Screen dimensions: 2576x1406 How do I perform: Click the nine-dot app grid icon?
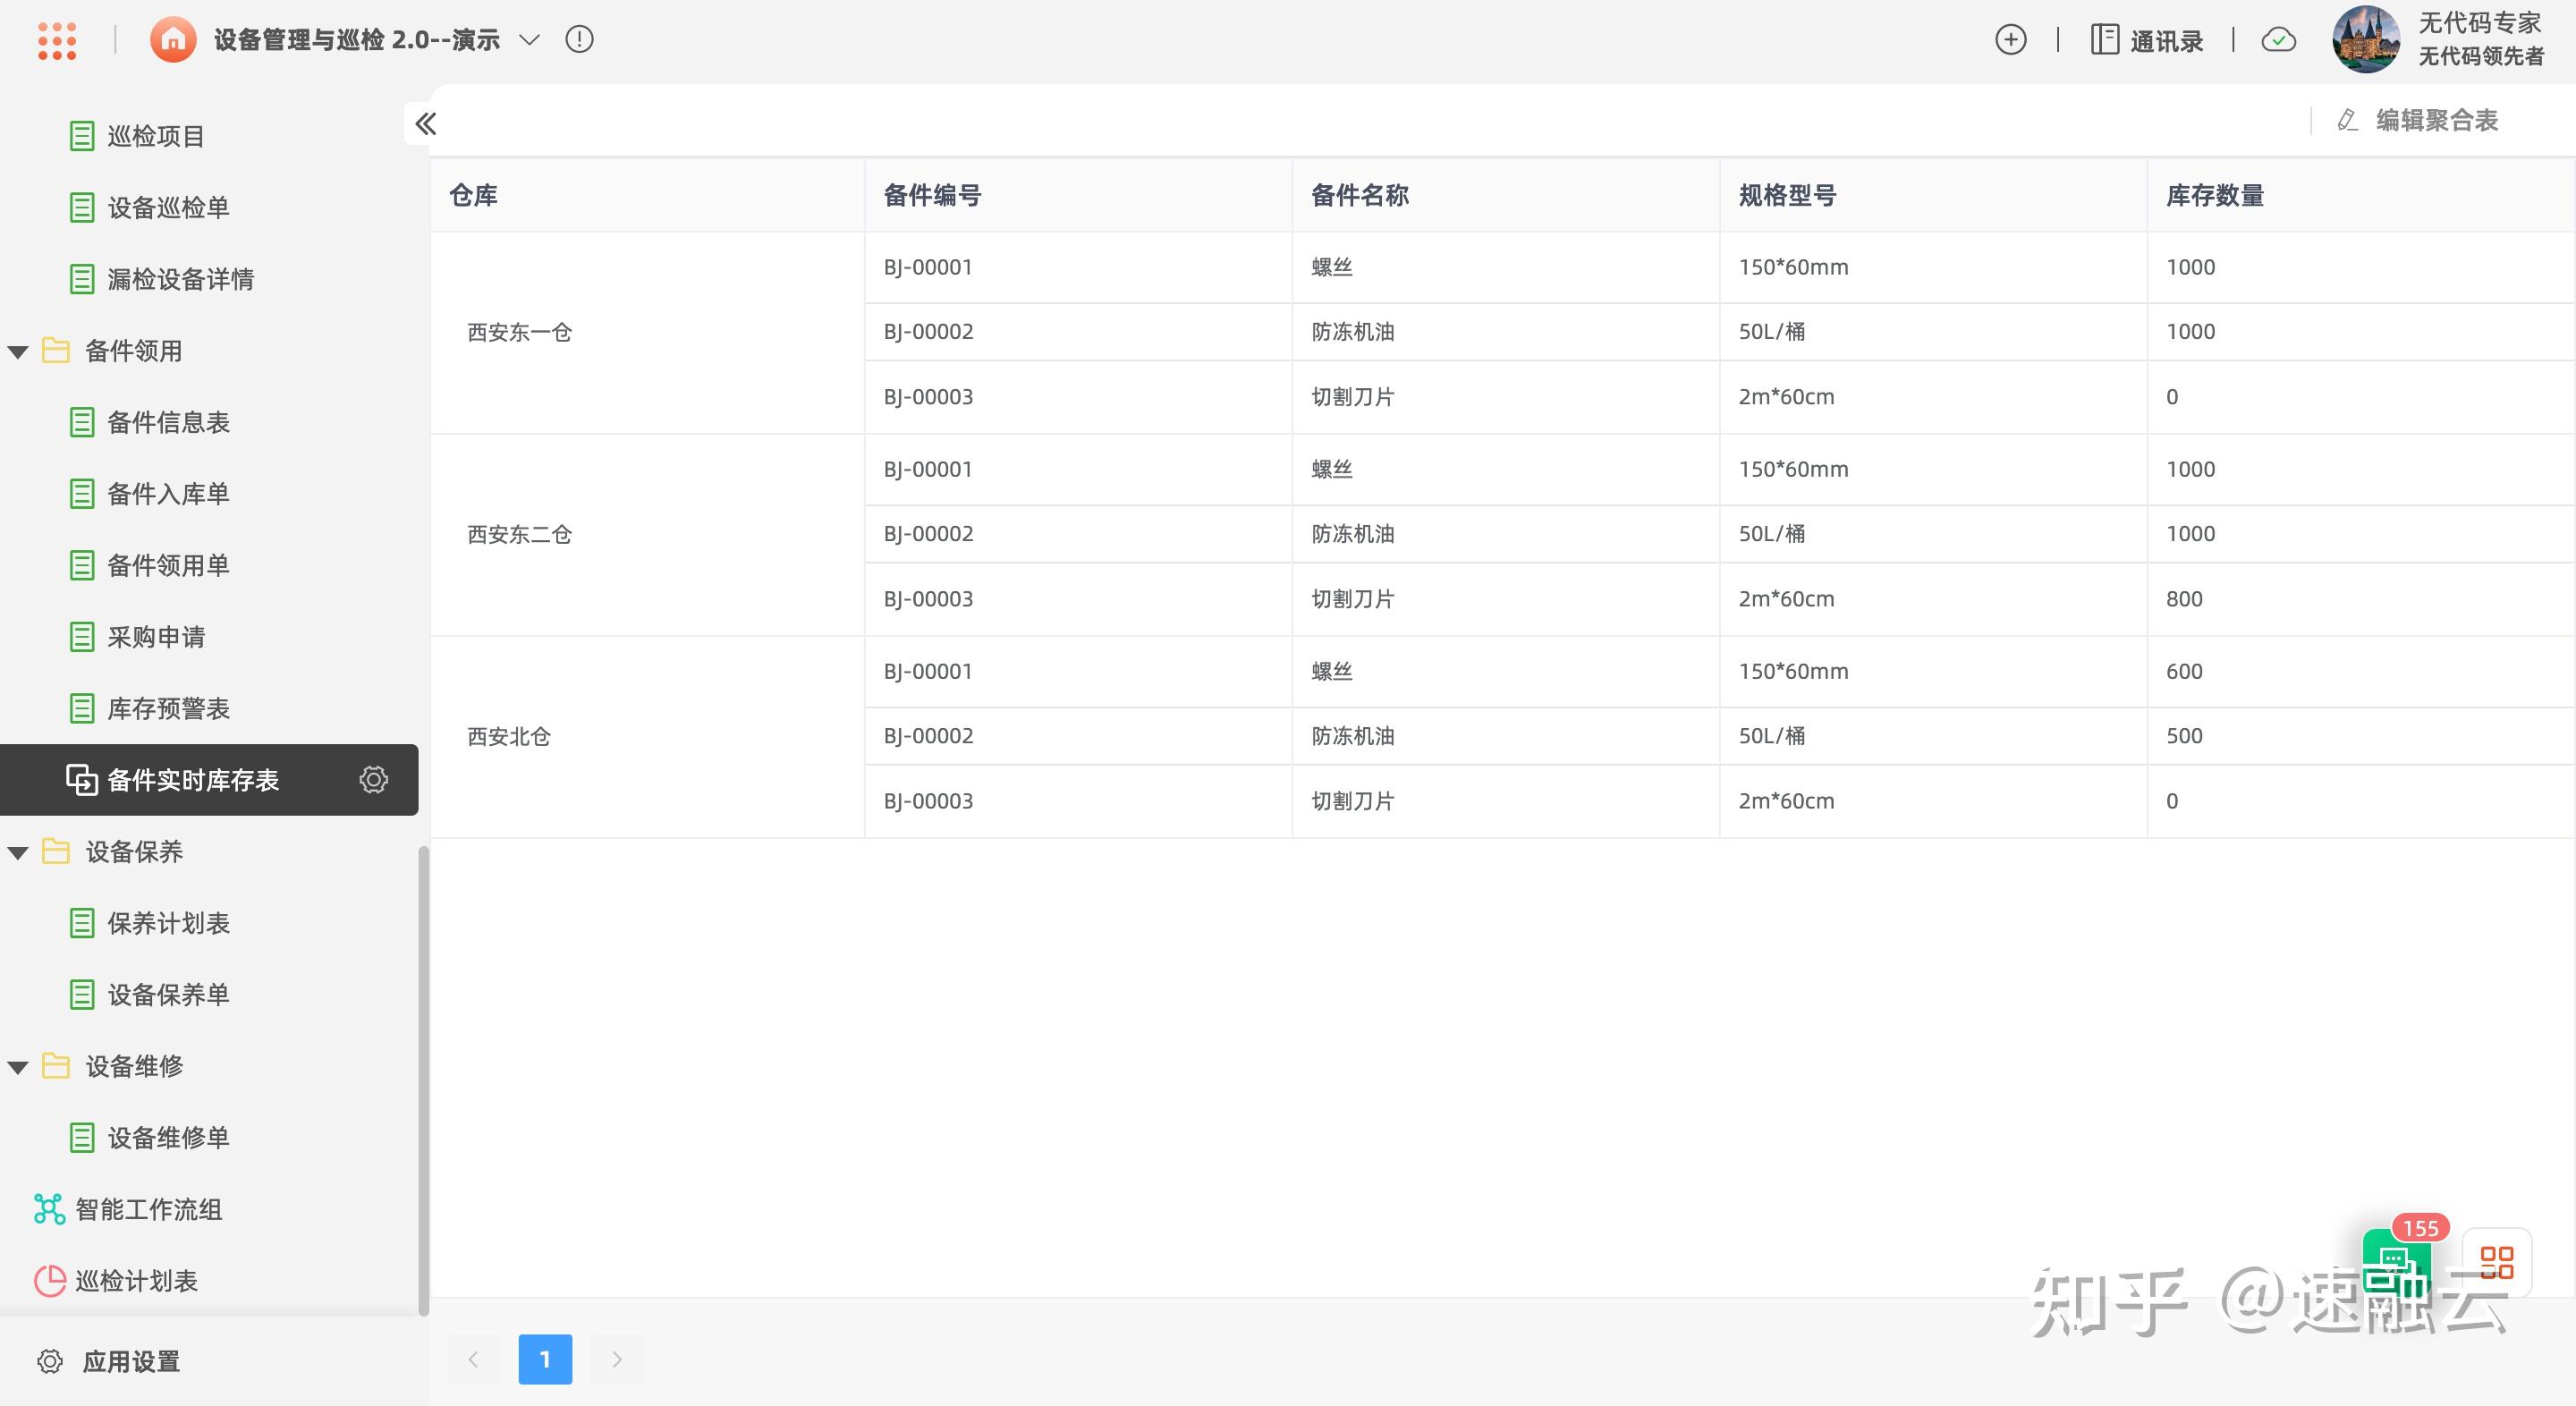[x=57, y=41]
